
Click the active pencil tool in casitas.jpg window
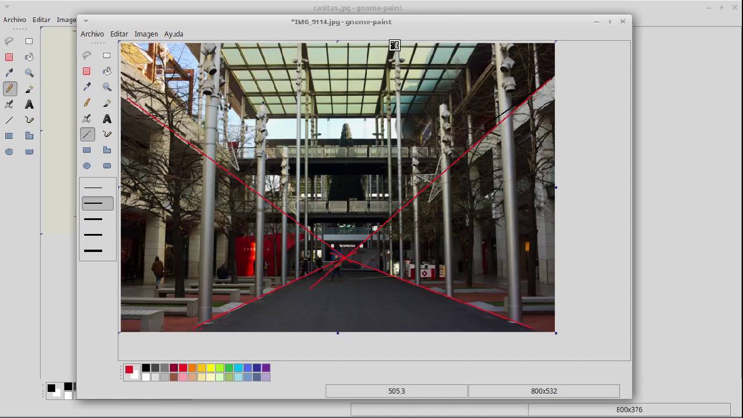click(9, 89)
